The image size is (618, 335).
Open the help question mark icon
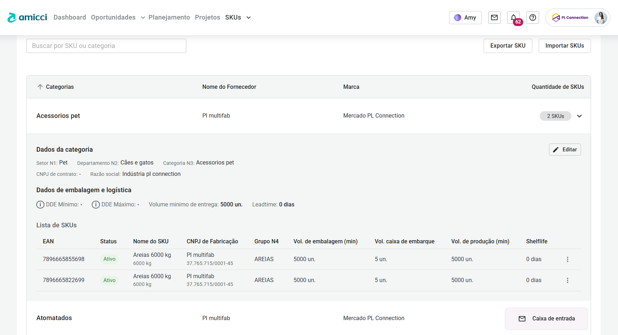pos(533,17)
